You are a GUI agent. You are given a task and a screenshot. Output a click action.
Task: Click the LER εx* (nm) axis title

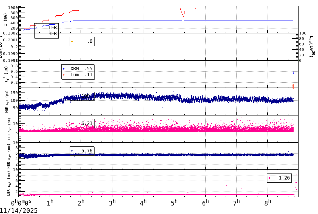(x=8, y=183)
